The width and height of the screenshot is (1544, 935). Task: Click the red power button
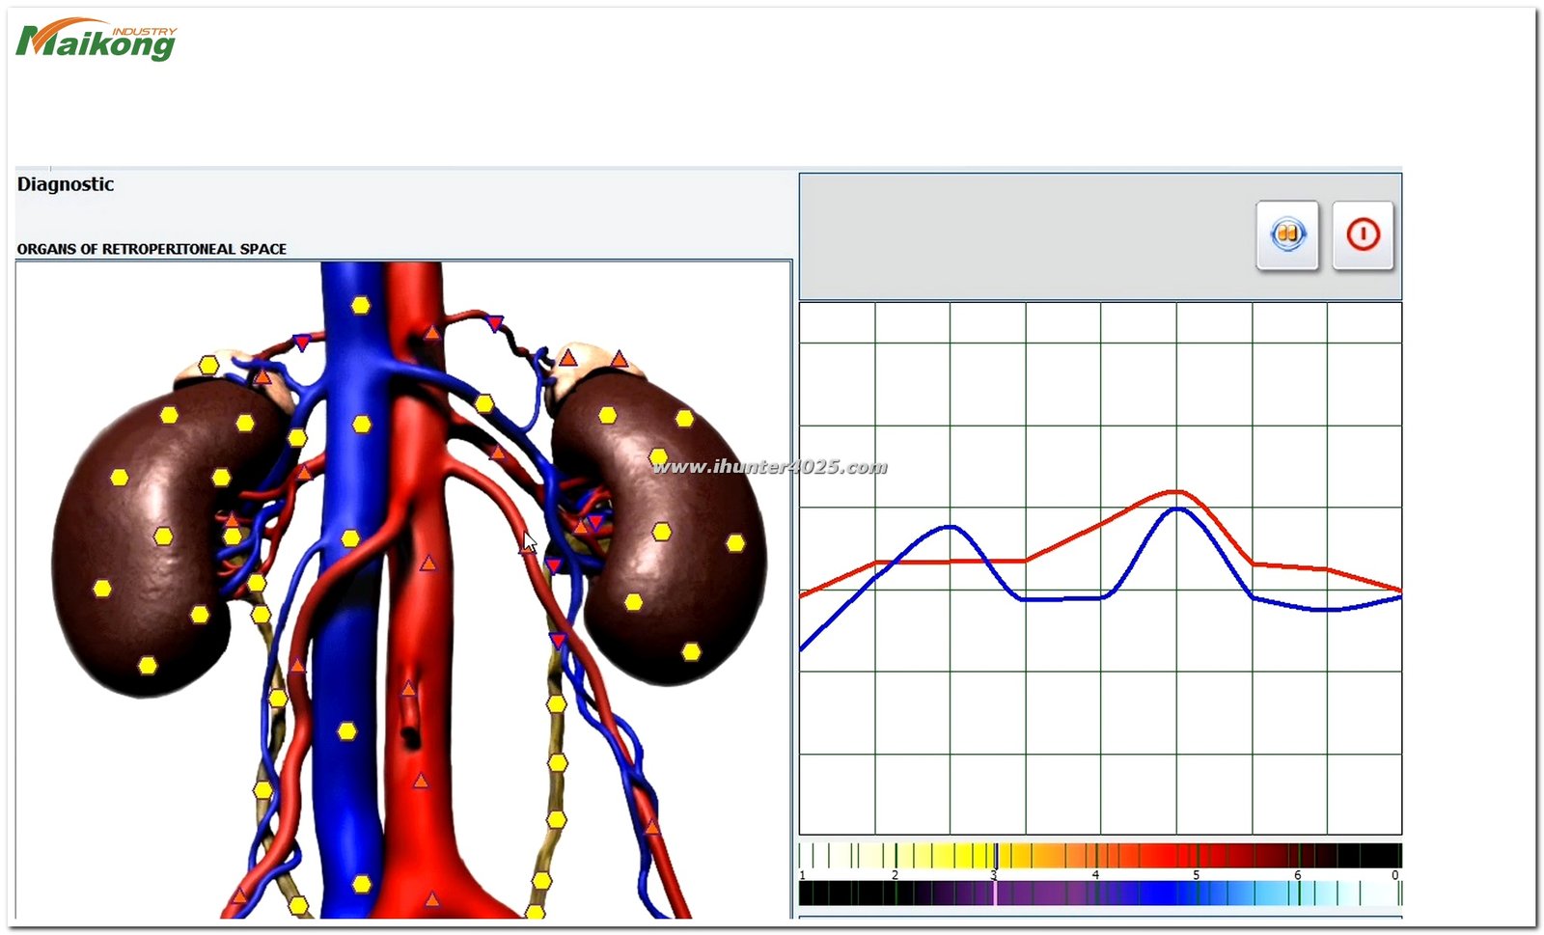(1363, 234)
